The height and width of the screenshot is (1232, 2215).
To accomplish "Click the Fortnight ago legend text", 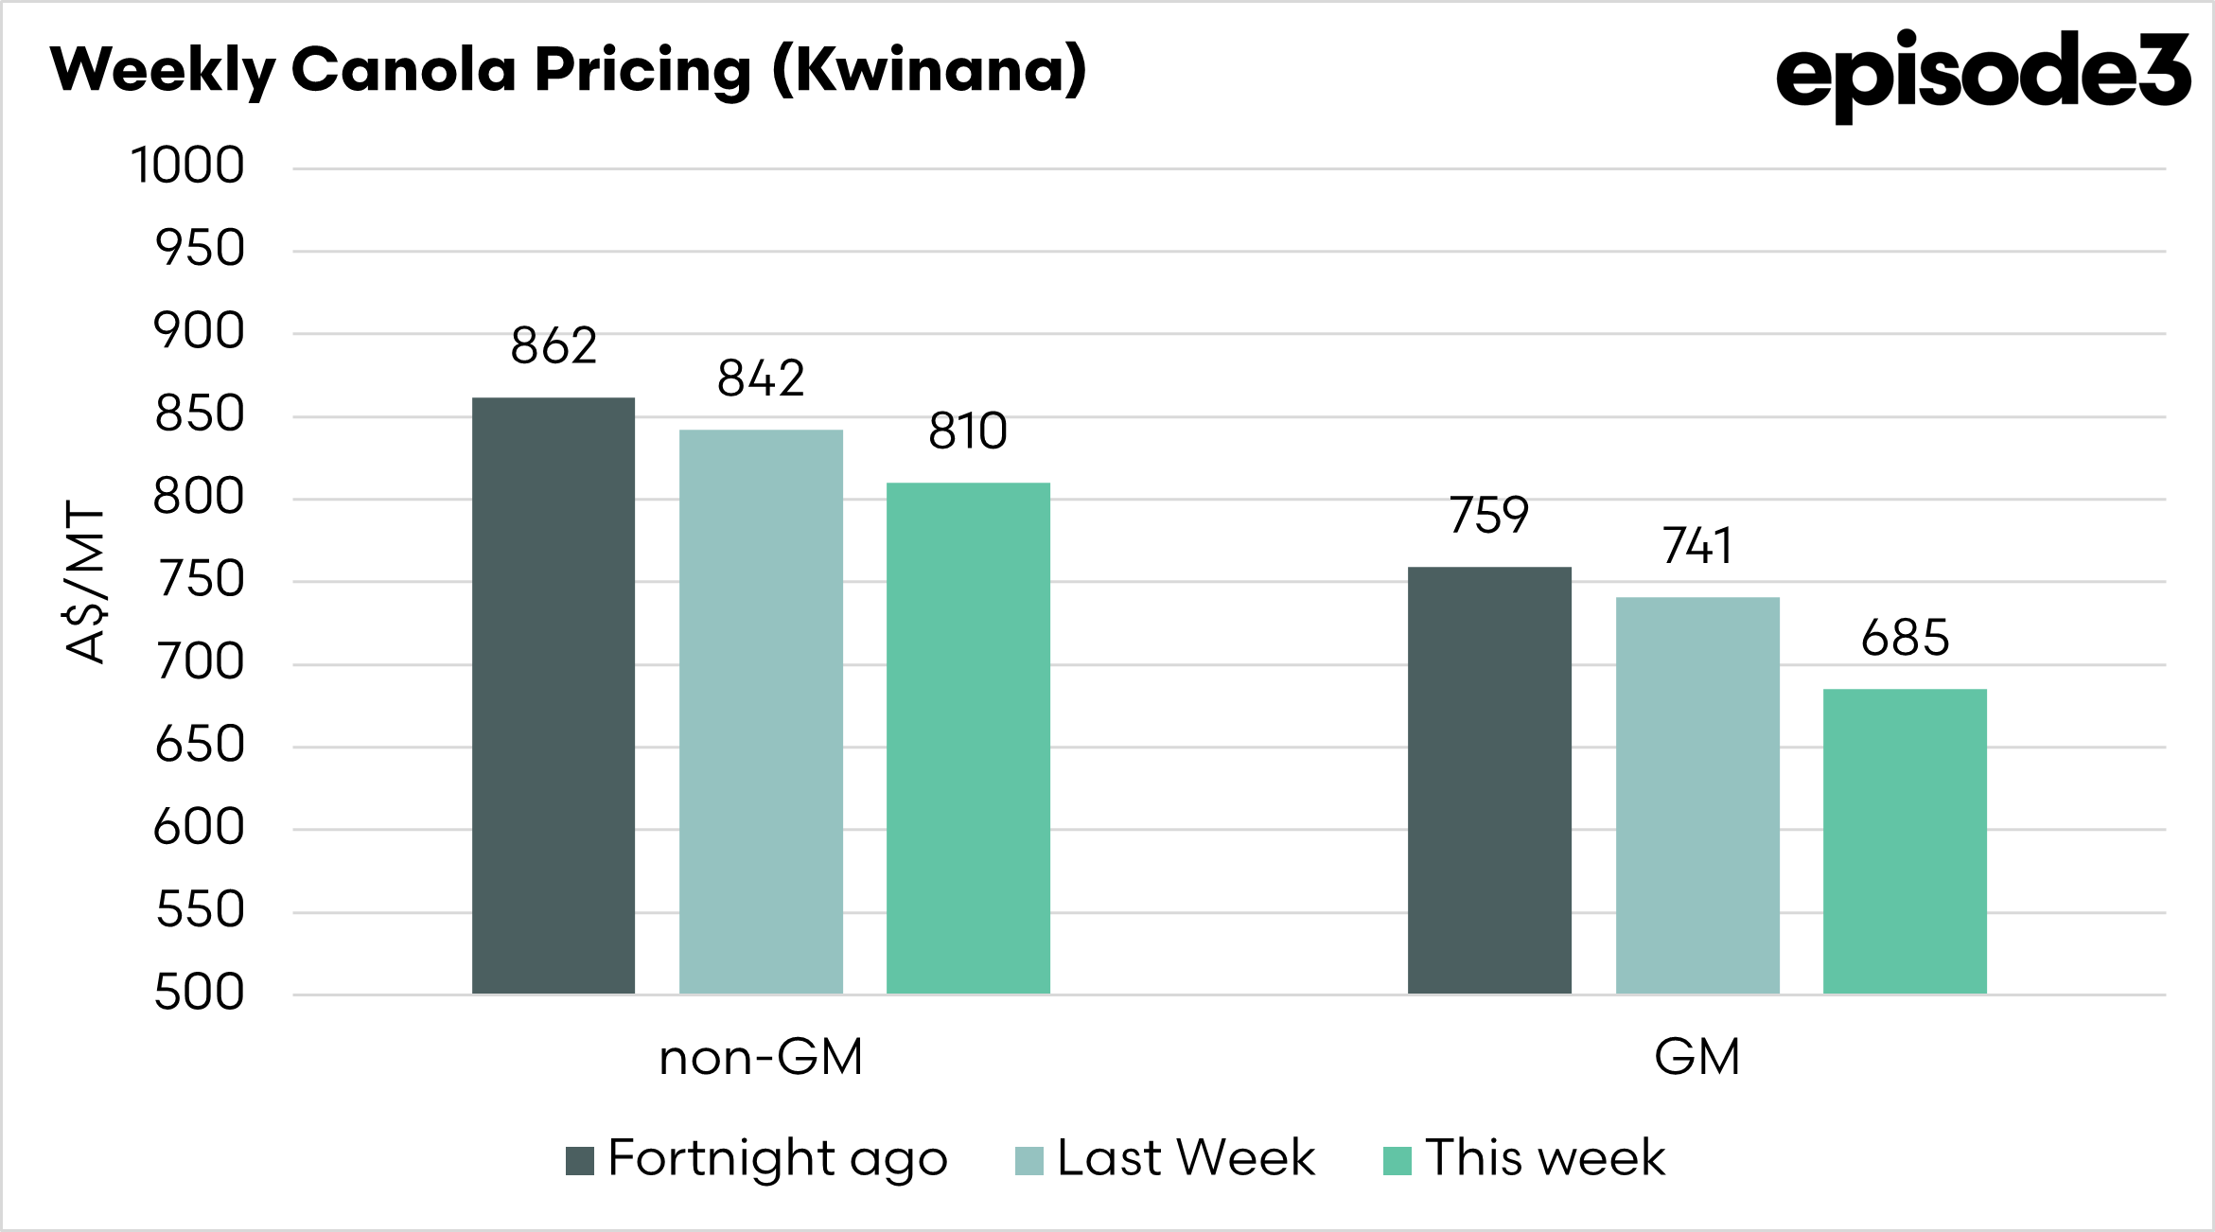I will 778,1158.
